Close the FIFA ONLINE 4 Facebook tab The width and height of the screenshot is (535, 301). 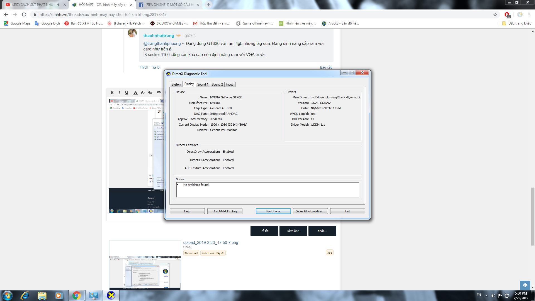(x=198, y=5)
